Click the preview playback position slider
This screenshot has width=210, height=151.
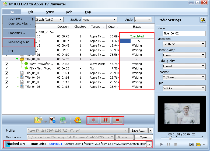click(170, 138)
